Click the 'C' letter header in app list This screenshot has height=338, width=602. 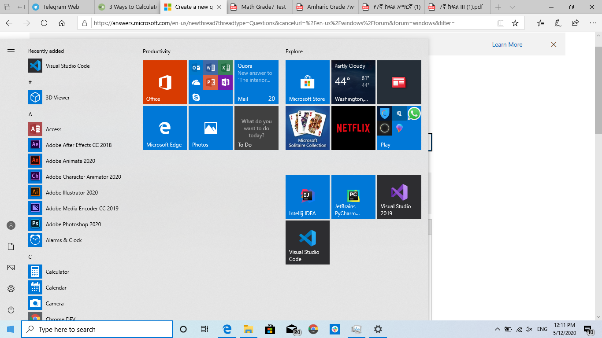30,257
